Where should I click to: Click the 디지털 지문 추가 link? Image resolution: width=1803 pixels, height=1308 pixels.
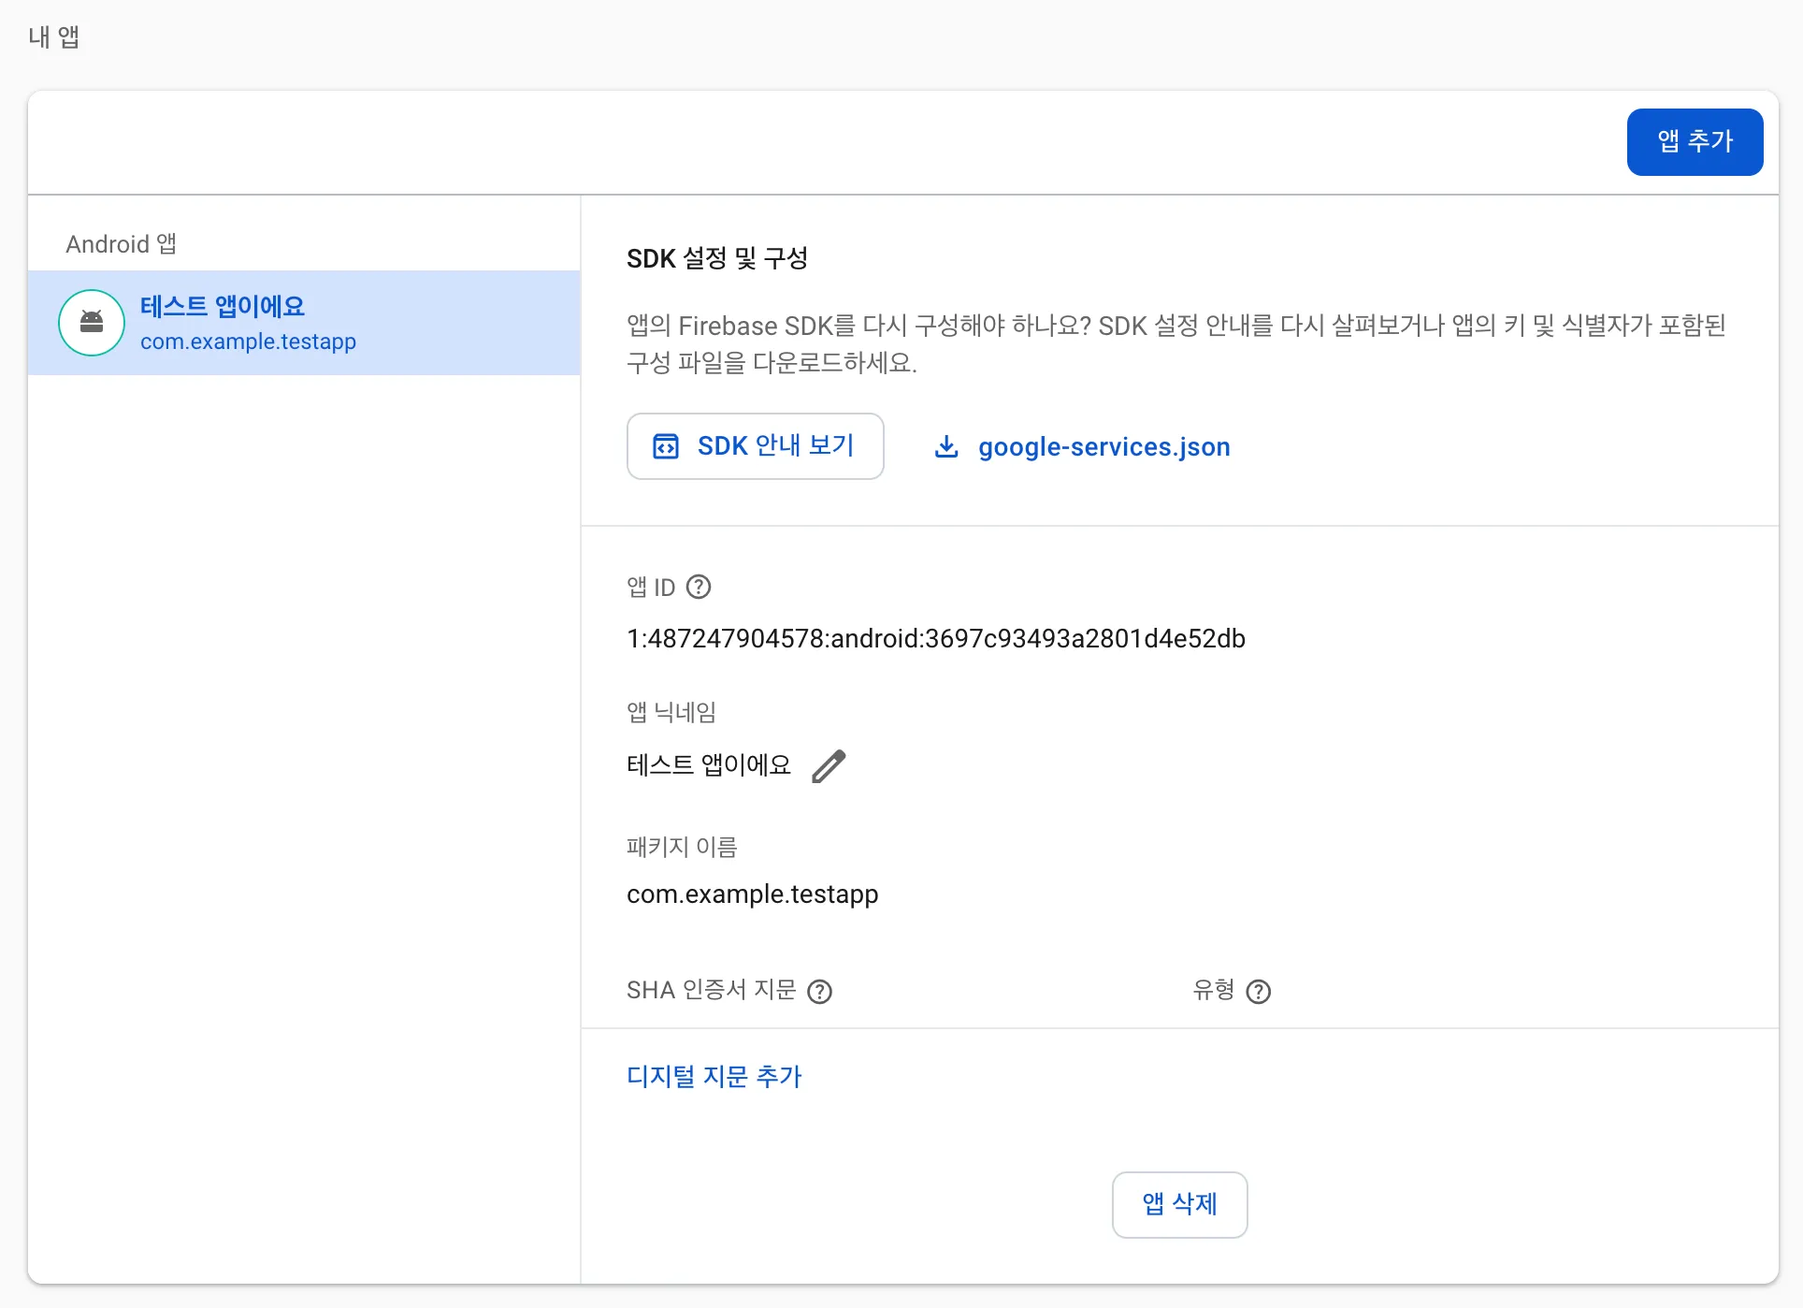click(x=714, y=1076)
